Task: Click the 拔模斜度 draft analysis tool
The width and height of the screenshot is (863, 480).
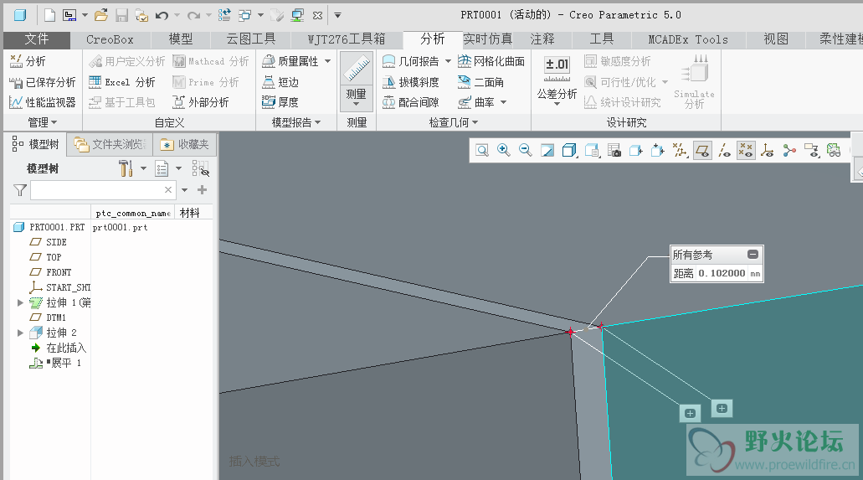Action: pos(411,82)
